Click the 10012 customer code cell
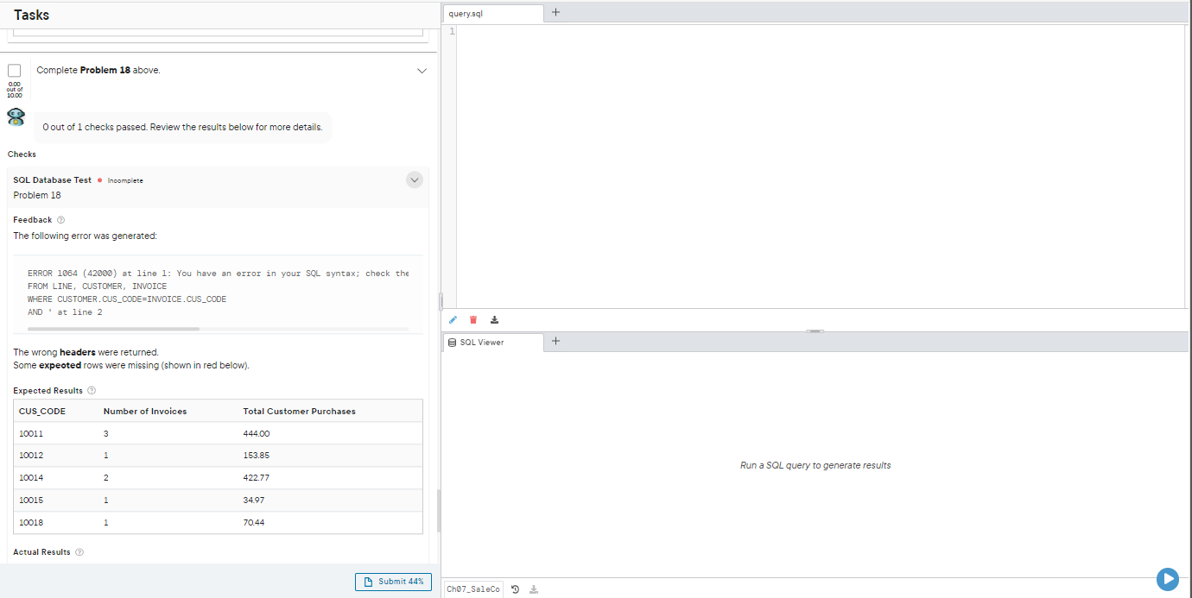 31,456
